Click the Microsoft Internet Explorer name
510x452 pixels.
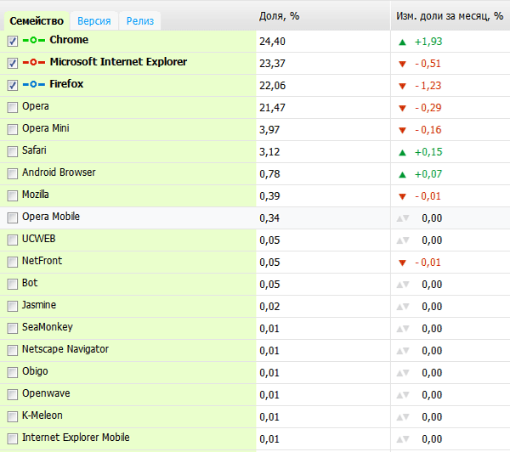click(x=118, y=62)
